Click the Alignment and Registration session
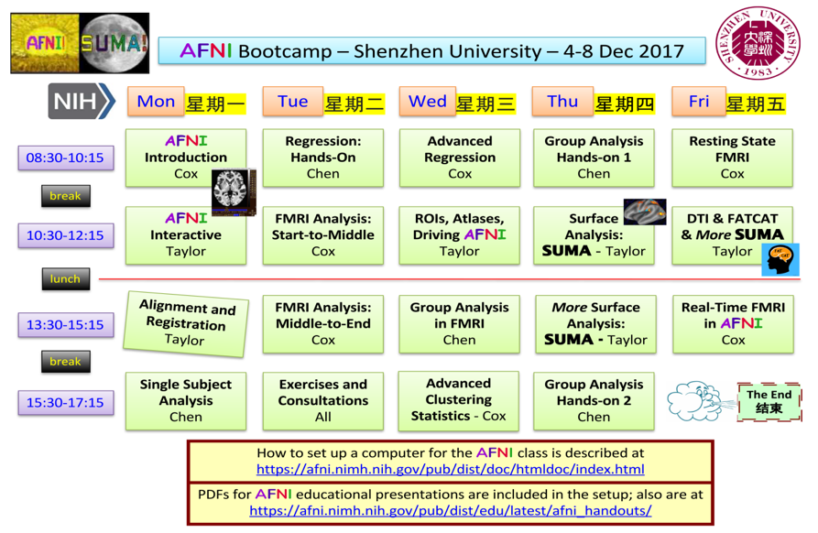This screenshot has height=533, width=818. pyautogui.click(x=186, y=323)
